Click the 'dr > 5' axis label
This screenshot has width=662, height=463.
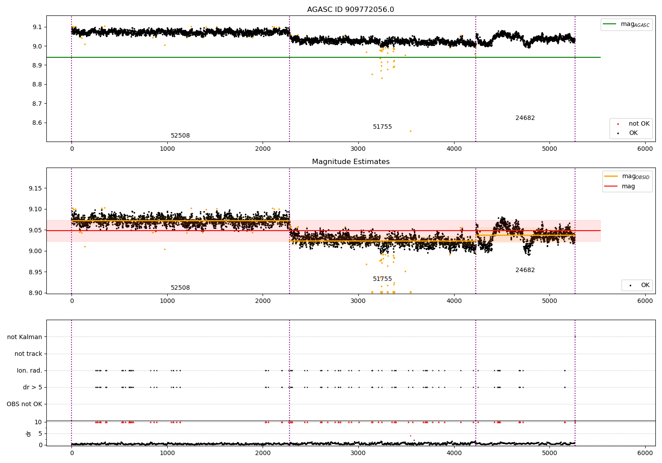click(x=33, y=388)
